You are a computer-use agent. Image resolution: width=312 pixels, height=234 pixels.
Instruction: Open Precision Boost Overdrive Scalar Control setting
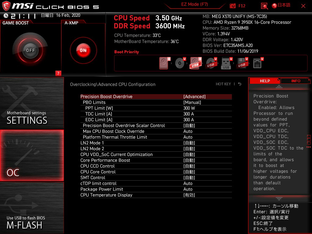point(156,126)
